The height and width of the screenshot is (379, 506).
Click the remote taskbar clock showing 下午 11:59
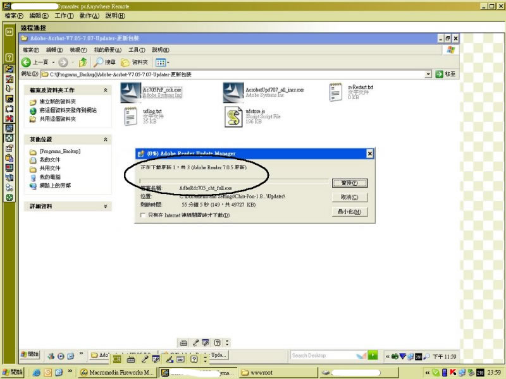445,356
